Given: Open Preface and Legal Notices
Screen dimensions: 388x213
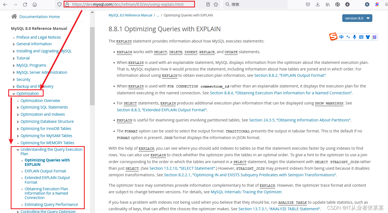Looking at the screenshot, I should (x=39, y=37).
